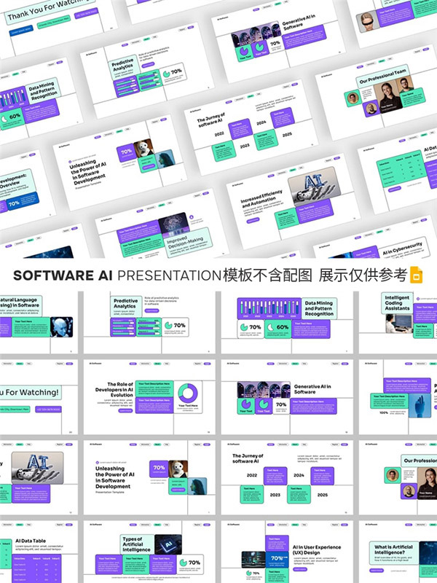Click the '模板不含配图' text in the title
The width and height of the screenshot is (437, 583).
tap(267, 275)
